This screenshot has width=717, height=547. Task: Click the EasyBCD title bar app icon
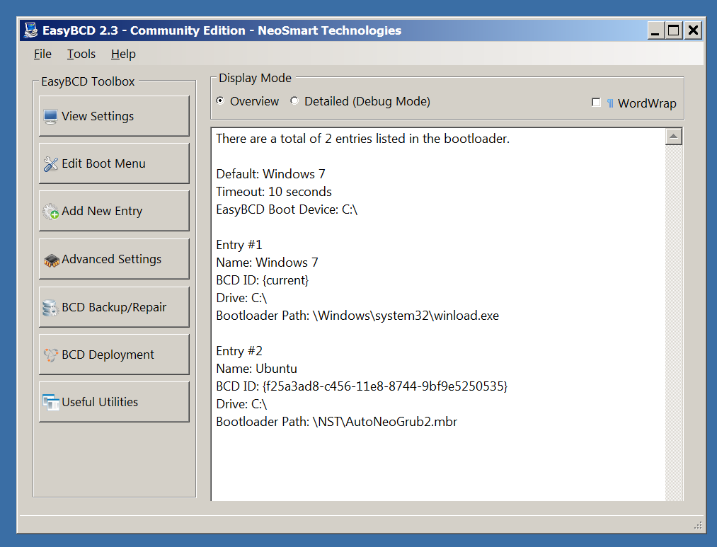30,30
